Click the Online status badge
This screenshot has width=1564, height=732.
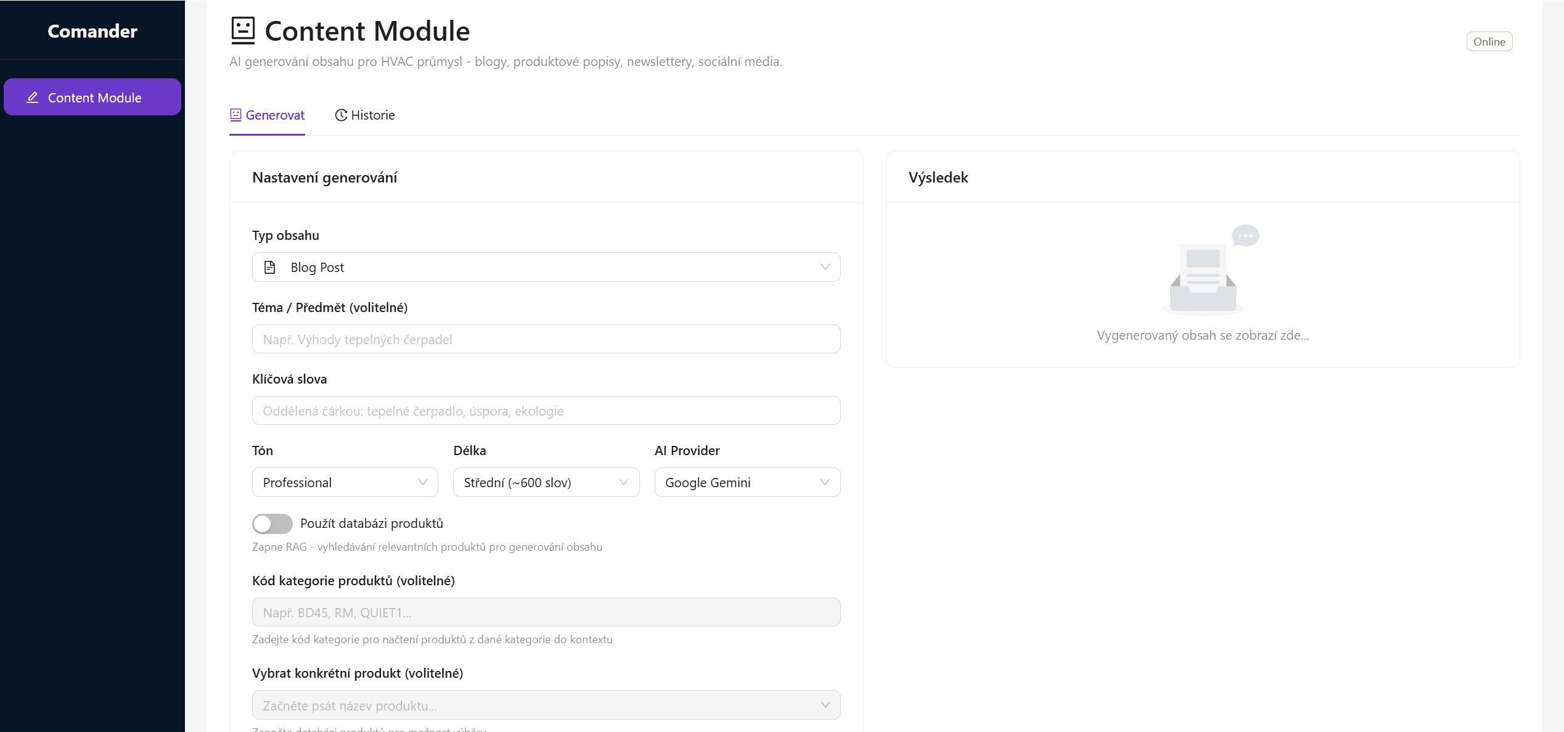[1489, 42]
